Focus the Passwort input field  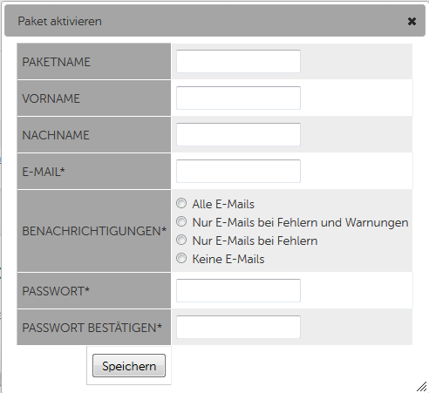(238, 290)
